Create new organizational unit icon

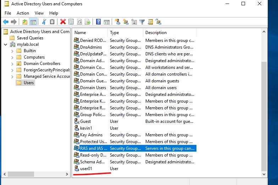pyautogui.click(x=134, y=22)
